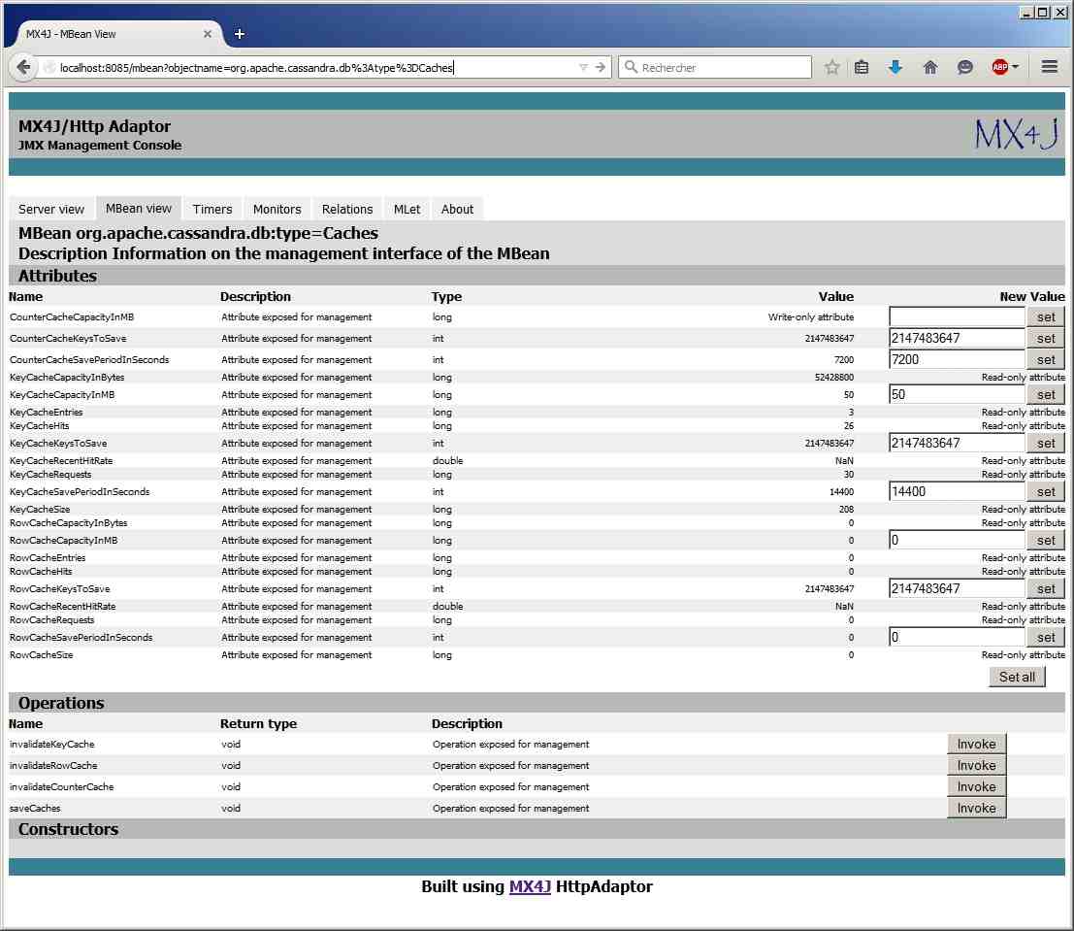Select the MLet tab
This screenshot has height=931, width=1074.
coord(407,209)
